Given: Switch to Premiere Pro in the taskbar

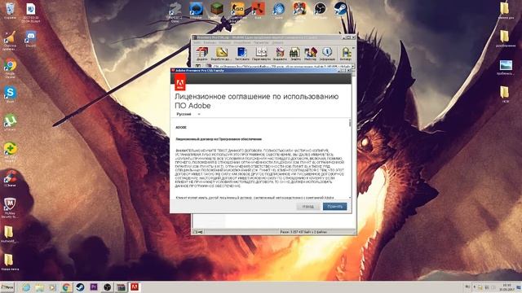Looking at the screenshot, I should point(94,287).
